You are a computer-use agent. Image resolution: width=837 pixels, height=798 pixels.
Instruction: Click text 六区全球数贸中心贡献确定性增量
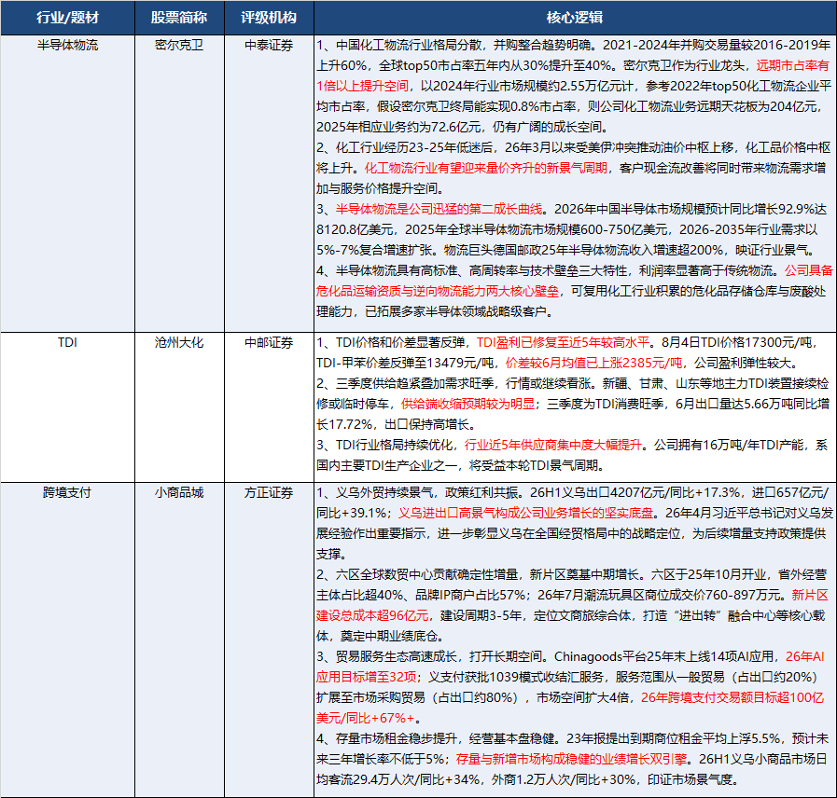427,574
